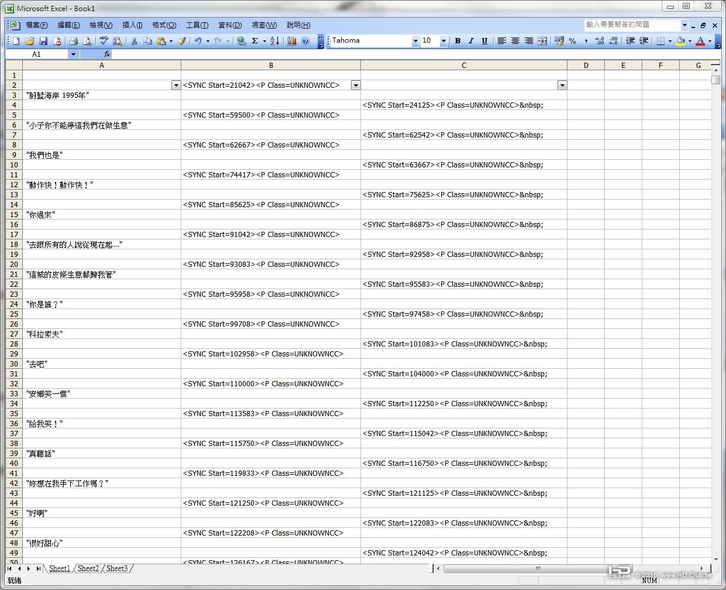Cut the selection with the scissors icon
This screenshot has height=590, width=726.
click(x=134, y=41)
